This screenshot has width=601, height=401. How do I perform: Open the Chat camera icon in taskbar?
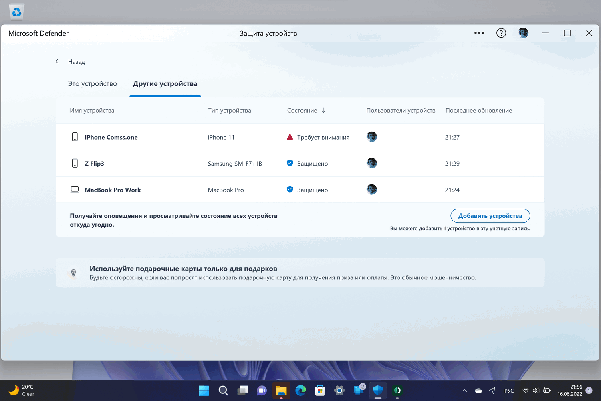(262, 390)
